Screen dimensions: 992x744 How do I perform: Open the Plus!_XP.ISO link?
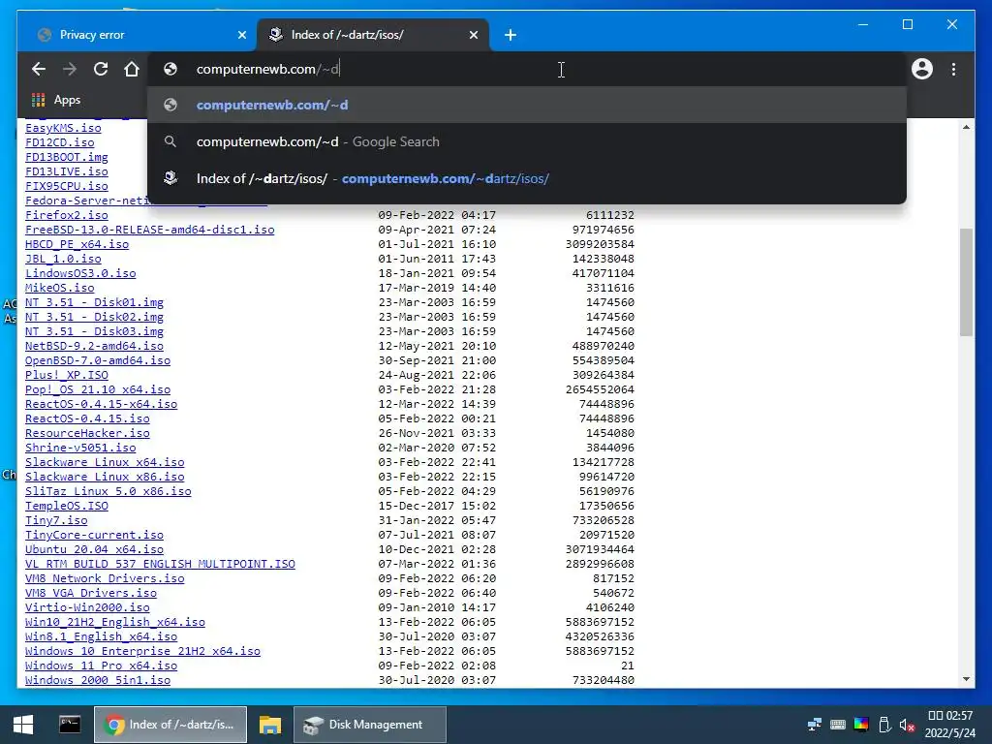pyautogui.click(x=67, y=375)
